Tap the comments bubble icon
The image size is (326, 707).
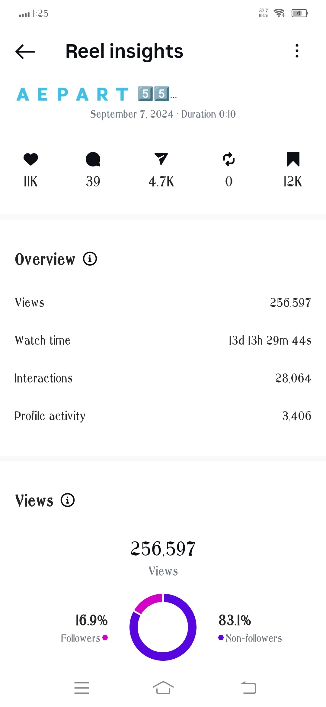point(93,159)
